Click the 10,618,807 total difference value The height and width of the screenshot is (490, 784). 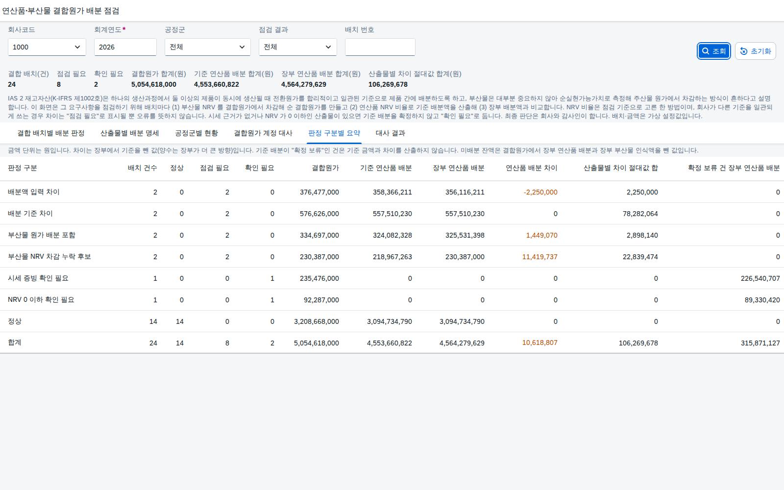click(x=539, y=343)
